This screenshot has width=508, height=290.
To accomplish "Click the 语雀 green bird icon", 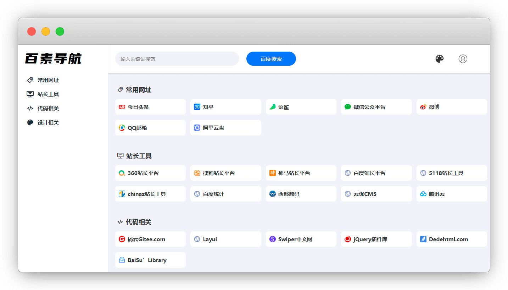I will (x=272, y=107).
